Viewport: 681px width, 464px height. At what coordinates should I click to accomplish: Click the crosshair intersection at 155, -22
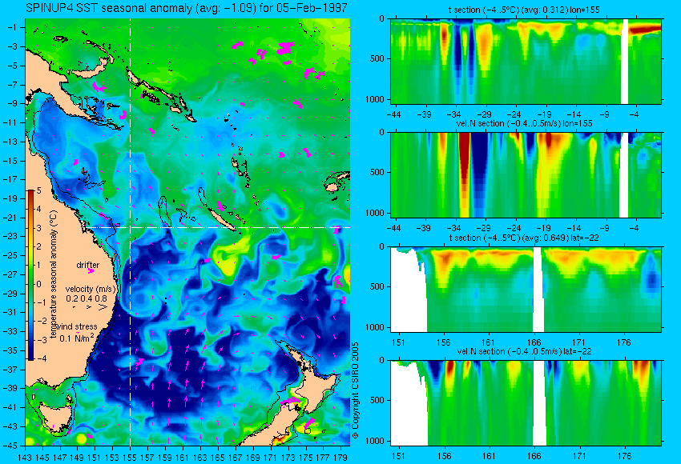pos(131,227)
